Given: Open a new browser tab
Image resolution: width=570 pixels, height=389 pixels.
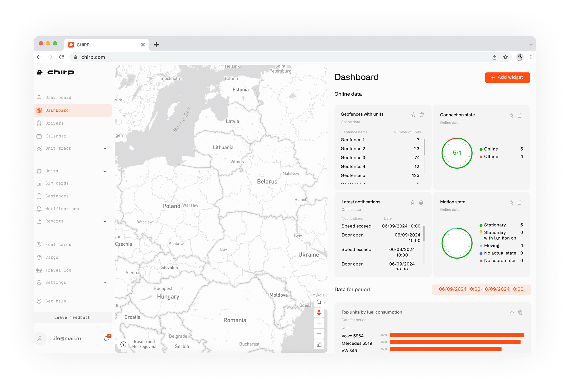Looking at the screenshot, I should [x=156, y=45].
